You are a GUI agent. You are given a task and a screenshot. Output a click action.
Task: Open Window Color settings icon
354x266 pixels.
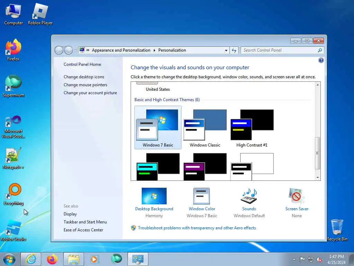(x=202, y=196)
